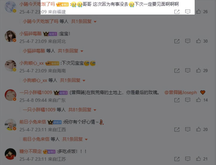Like the top comment by 小晞今天吃饭了吗
Viewport: 216px width, 165px height.
(198, 11)
